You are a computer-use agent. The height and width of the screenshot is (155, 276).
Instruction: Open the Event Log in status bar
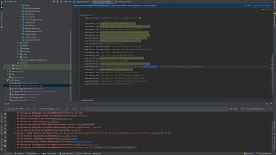click(x=248, y=153)
